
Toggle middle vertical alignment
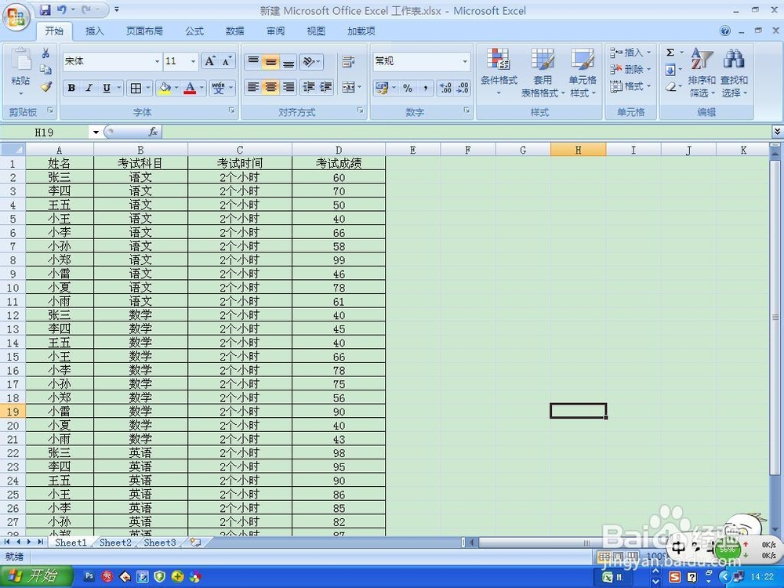tap(270, 61)
